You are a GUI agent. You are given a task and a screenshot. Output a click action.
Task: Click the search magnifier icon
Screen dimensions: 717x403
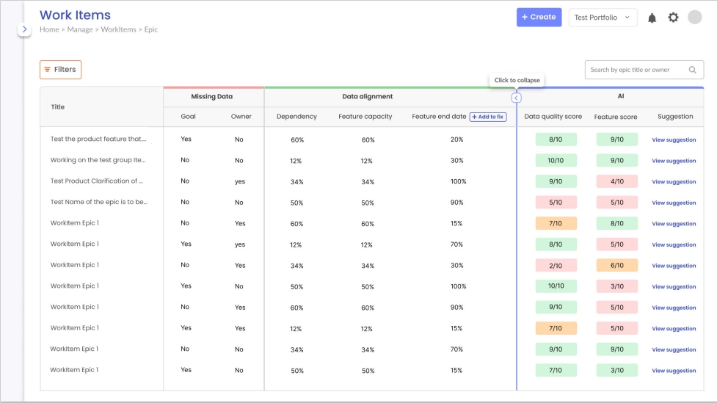point(692,70)
